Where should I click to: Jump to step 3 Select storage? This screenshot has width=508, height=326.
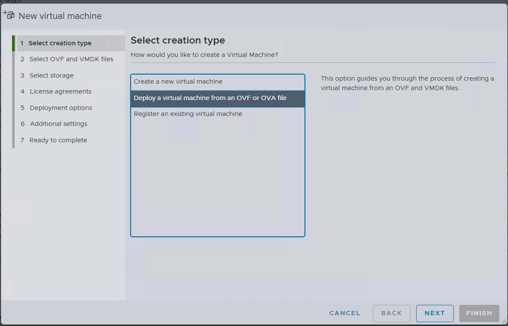tap(51, 75)
